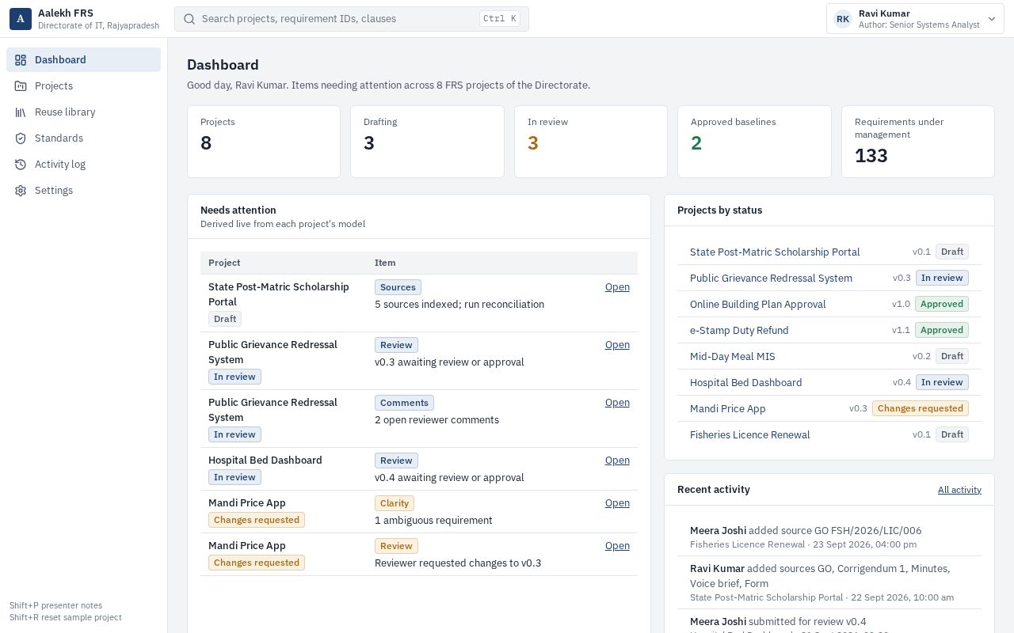Open Activity log in the sidebar
This screenshot has width=1014, height=633.
pos(83,165)
